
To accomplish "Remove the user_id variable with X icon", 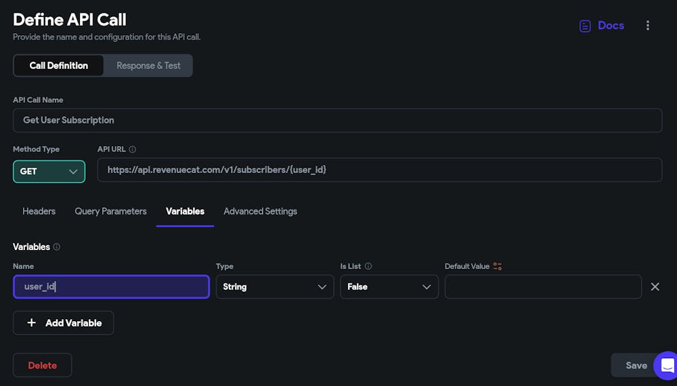I will pos(655,287).
